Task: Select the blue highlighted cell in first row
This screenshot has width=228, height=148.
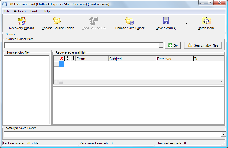Action: coord(62,64)
